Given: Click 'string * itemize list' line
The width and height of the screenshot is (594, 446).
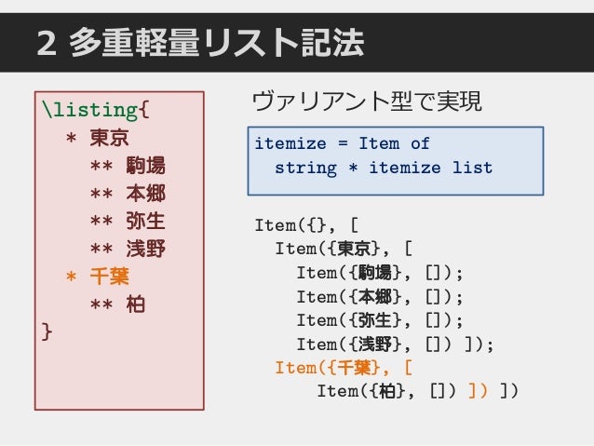Looking at the screenshot, I should click(384, 168).
